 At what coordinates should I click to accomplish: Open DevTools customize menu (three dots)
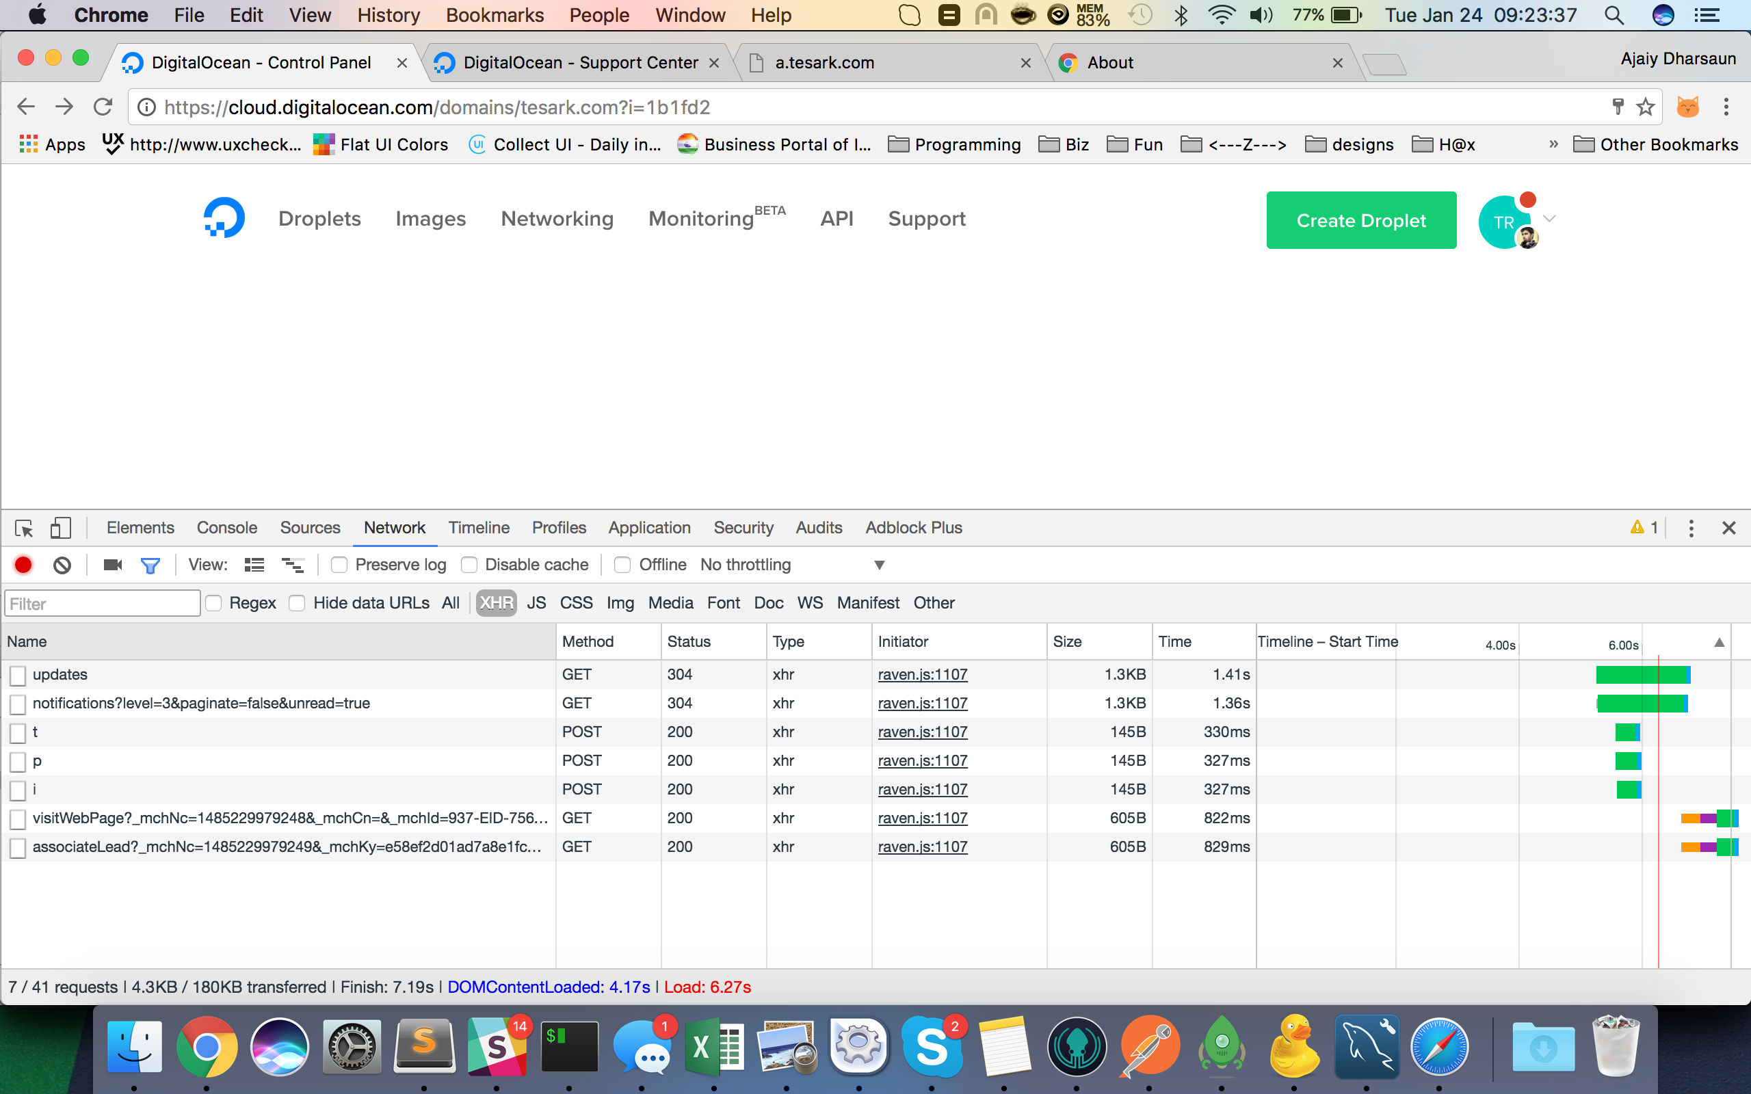(1691, 528)
